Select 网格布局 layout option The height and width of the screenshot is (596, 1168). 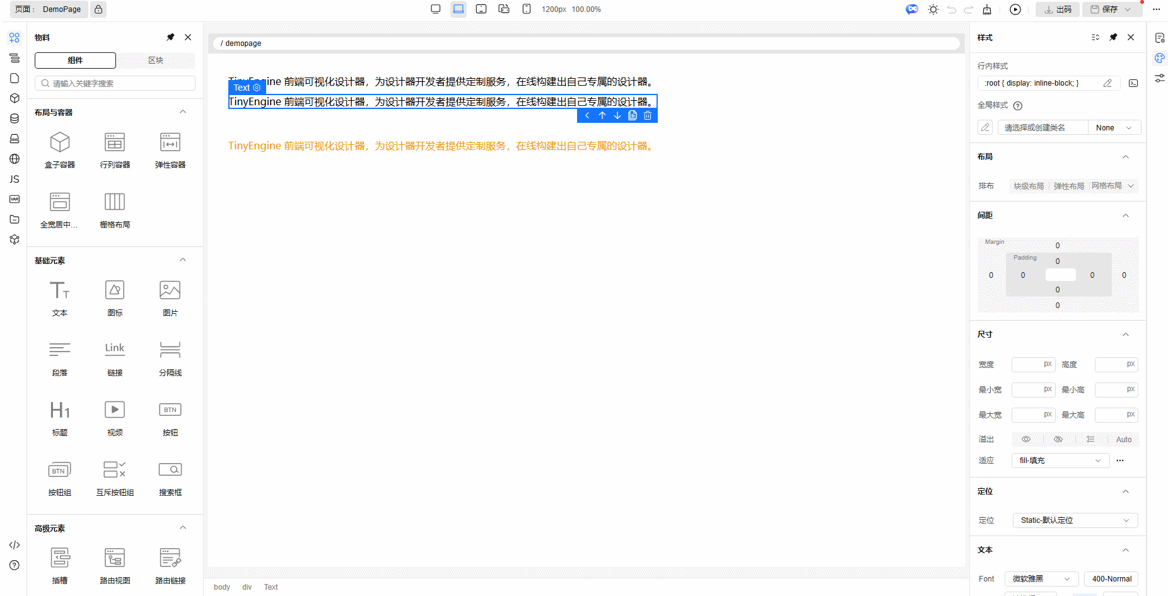pyautogui.click(x=1107, y=186)
